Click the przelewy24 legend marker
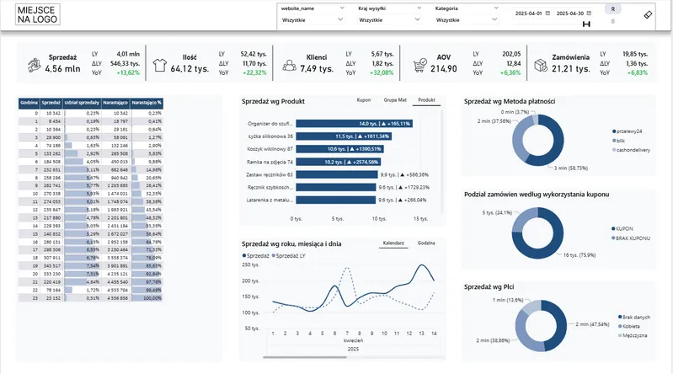Image resolution: width=673 pixels, height=374 pixels. coord(614,131)
